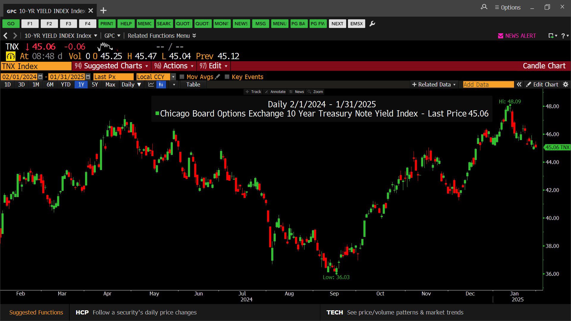Enable the Key Events checkbox
Screen dimensions: 571x321
coord(227,77)
